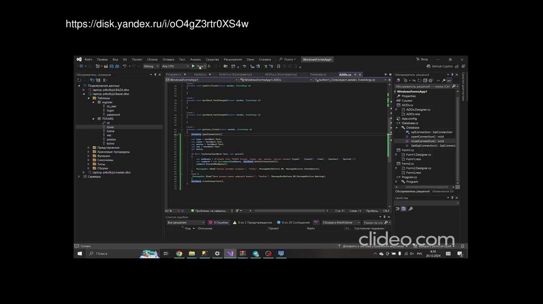The height and width of the screenshot is (304, 543).
Task: Select closeConnection() : void in Solution Explorer
Action: tap(427, 141)
